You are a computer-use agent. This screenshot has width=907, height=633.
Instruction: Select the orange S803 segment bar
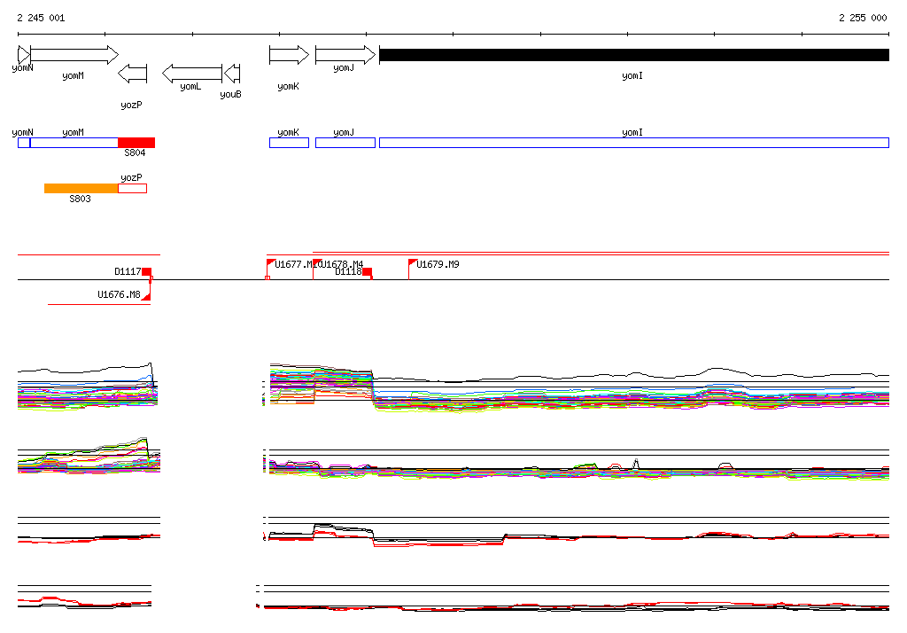tap(81, 188)
